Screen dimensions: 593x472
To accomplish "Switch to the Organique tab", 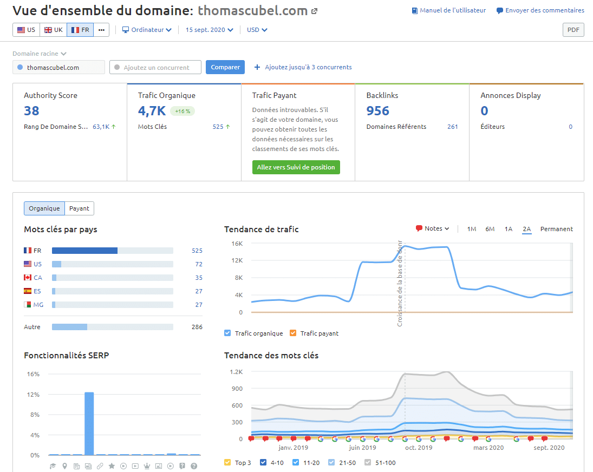I will click(x=44, y=208).
